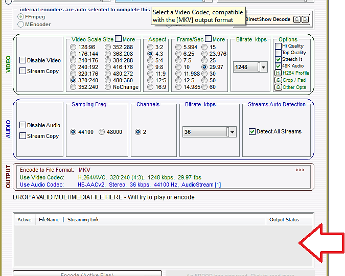Select the 16:9 aspect ratio
The width and height of the screenshot is (345, 276).
coord(150,87)
